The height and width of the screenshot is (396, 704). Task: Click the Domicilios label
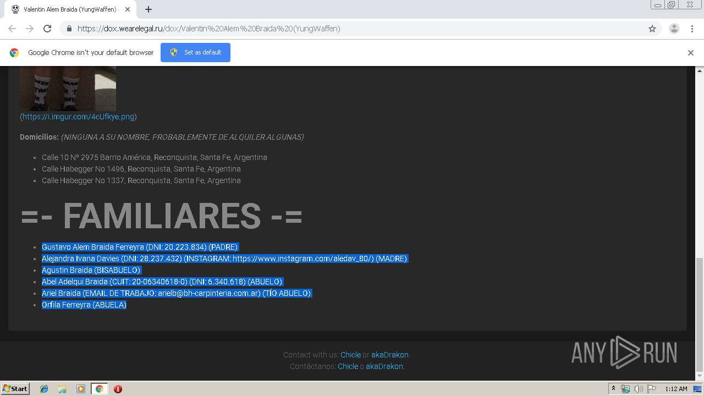point(39,137)
